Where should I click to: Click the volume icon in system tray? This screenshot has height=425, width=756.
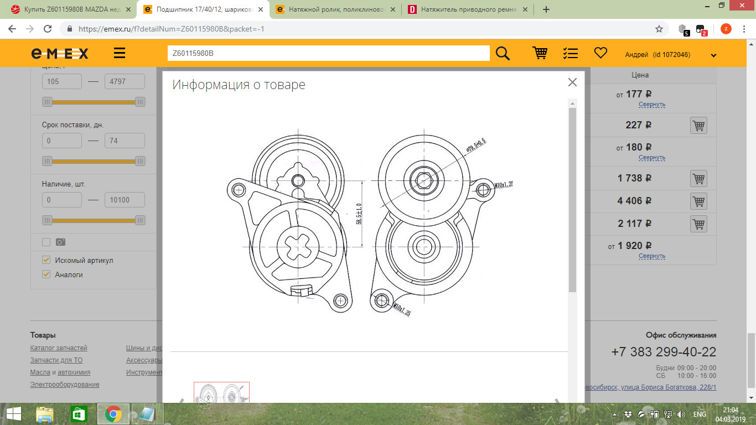(681, 414)
